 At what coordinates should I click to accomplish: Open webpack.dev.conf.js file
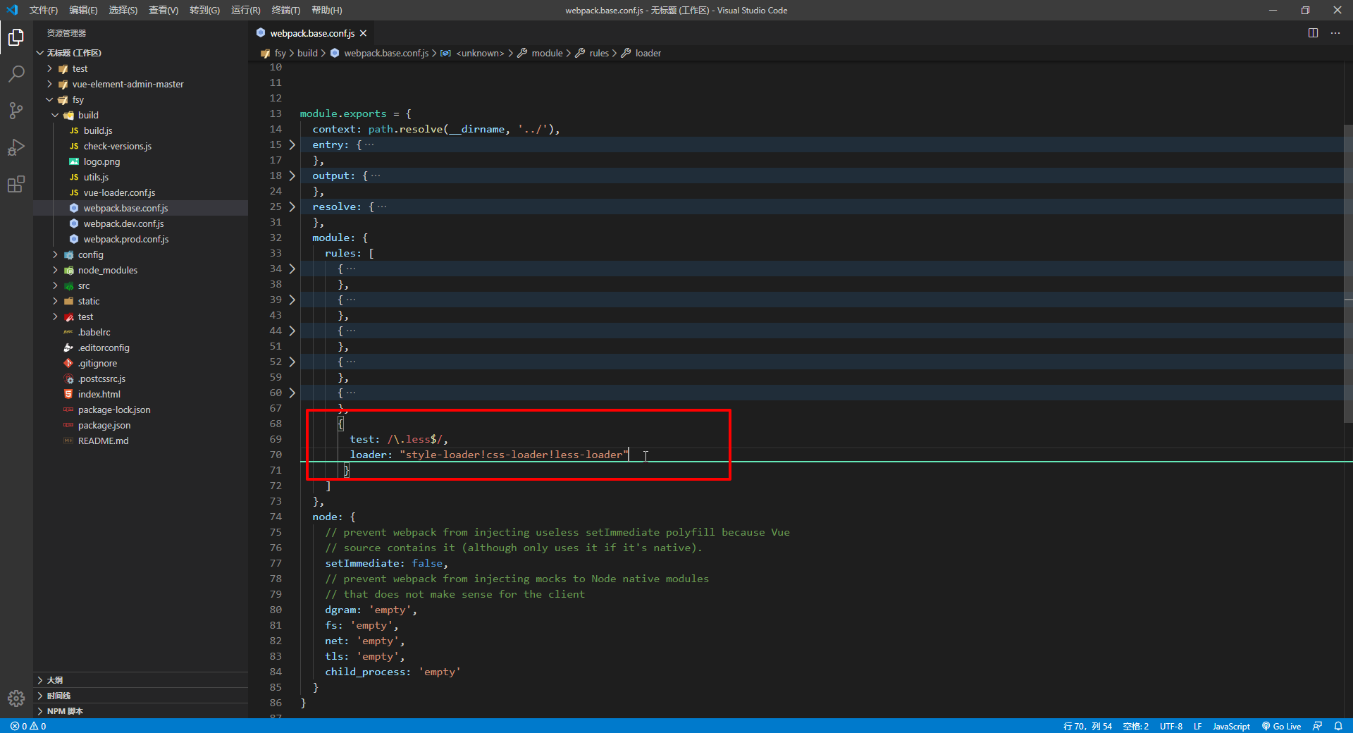140,223
